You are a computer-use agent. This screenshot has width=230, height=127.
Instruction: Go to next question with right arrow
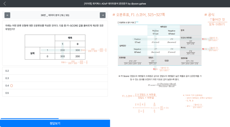(102, 15)
